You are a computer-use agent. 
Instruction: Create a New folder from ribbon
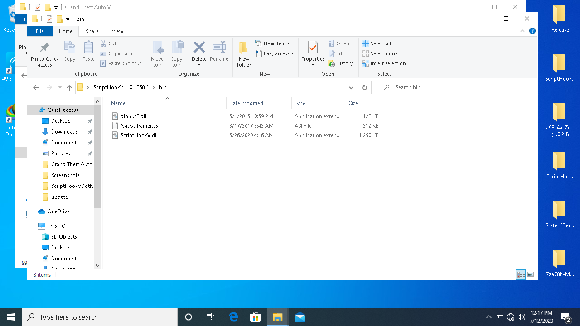(244, 54)
